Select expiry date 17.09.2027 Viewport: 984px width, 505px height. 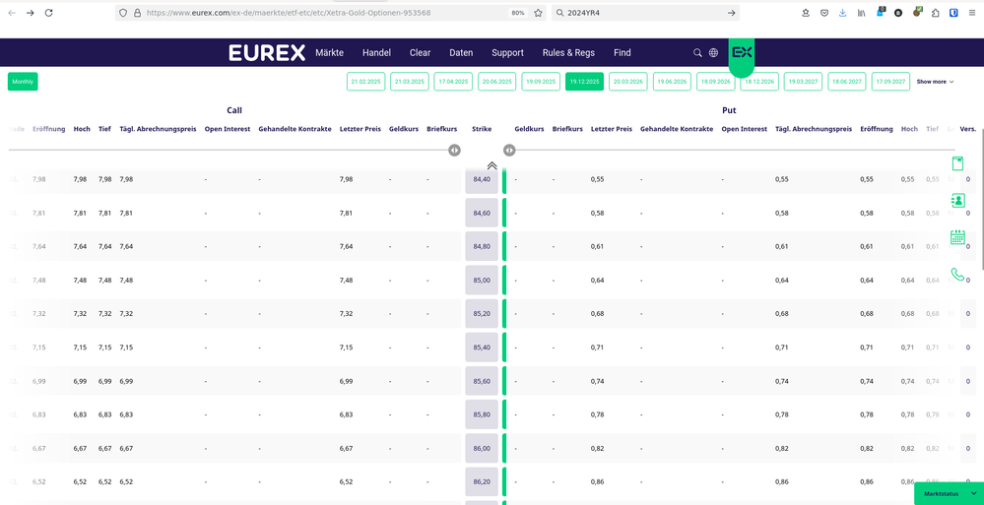click(x=890, y=82)
